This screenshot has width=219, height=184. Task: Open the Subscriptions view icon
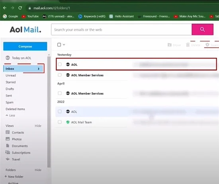[x=8, y=152]
